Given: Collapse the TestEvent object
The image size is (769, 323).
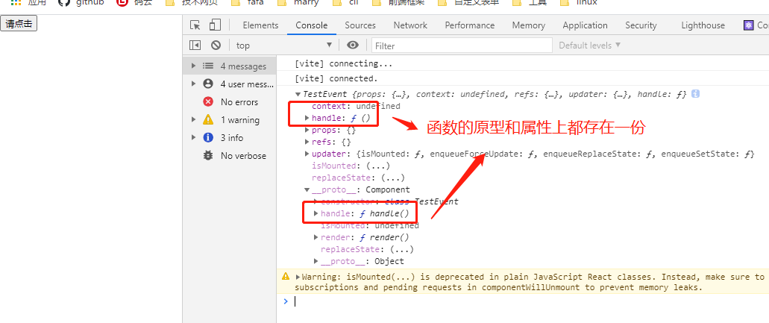Looking at the screenshot, I should [298, 94].
